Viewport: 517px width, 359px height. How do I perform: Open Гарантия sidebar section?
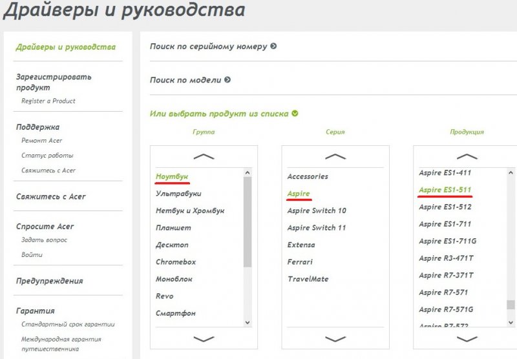[x=36, y=311]
